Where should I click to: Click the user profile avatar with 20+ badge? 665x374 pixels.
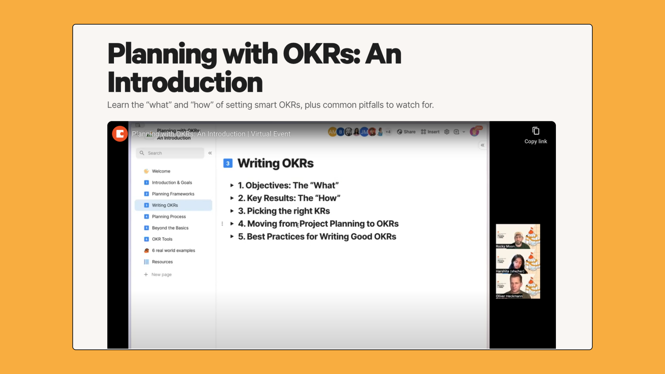(x=474, y=132)
